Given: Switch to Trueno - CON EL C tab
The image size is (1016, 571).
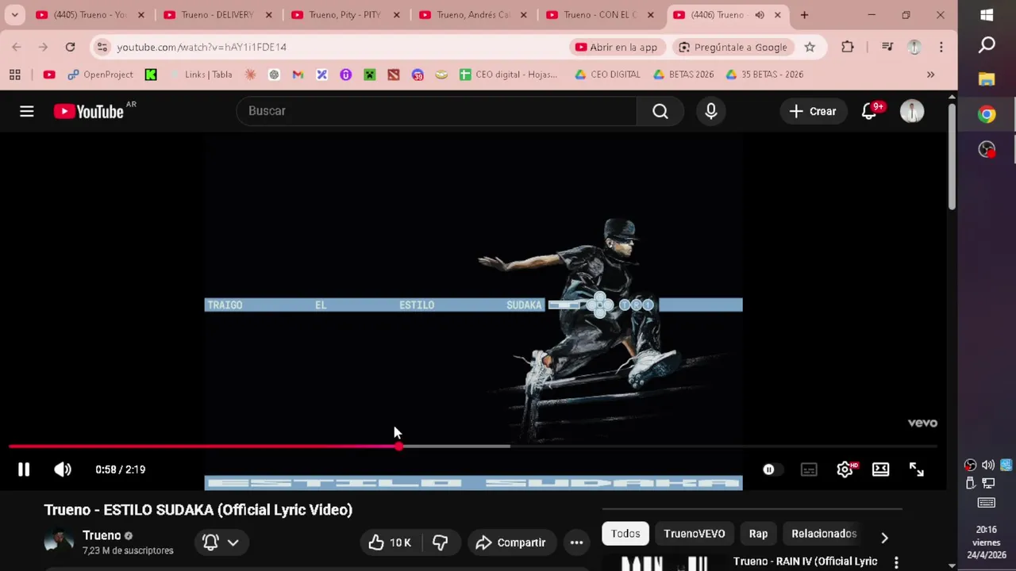Looking at the screenshot, I should point(599,15).
